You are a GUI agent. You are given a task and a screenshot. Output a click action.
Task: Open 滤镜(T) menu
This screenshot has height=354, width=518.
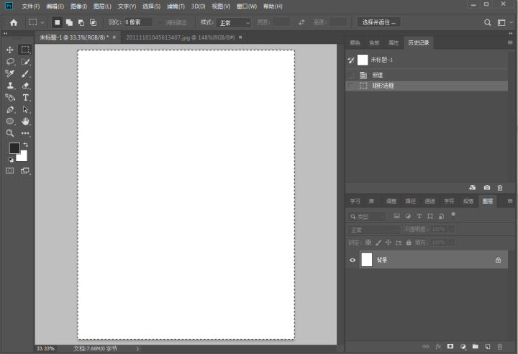click(176, 6)
